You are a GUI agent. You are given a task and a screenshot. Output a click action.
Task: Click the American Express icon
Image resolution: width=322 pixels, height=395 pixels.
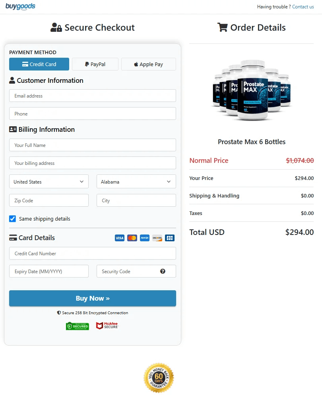coord(145,238)
